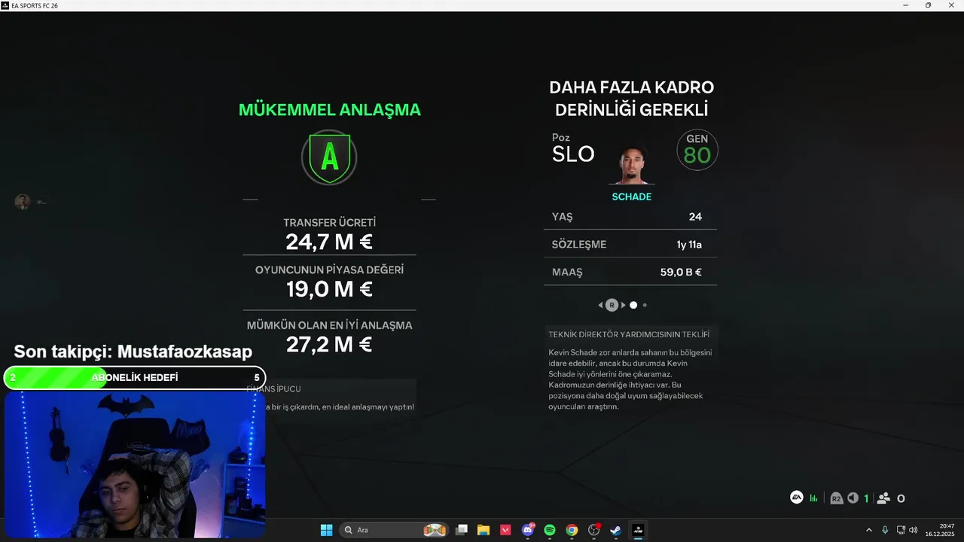Expand hidden system tray icons chevron
Viewport: 964px width, 542px height.
pos(869,530)
